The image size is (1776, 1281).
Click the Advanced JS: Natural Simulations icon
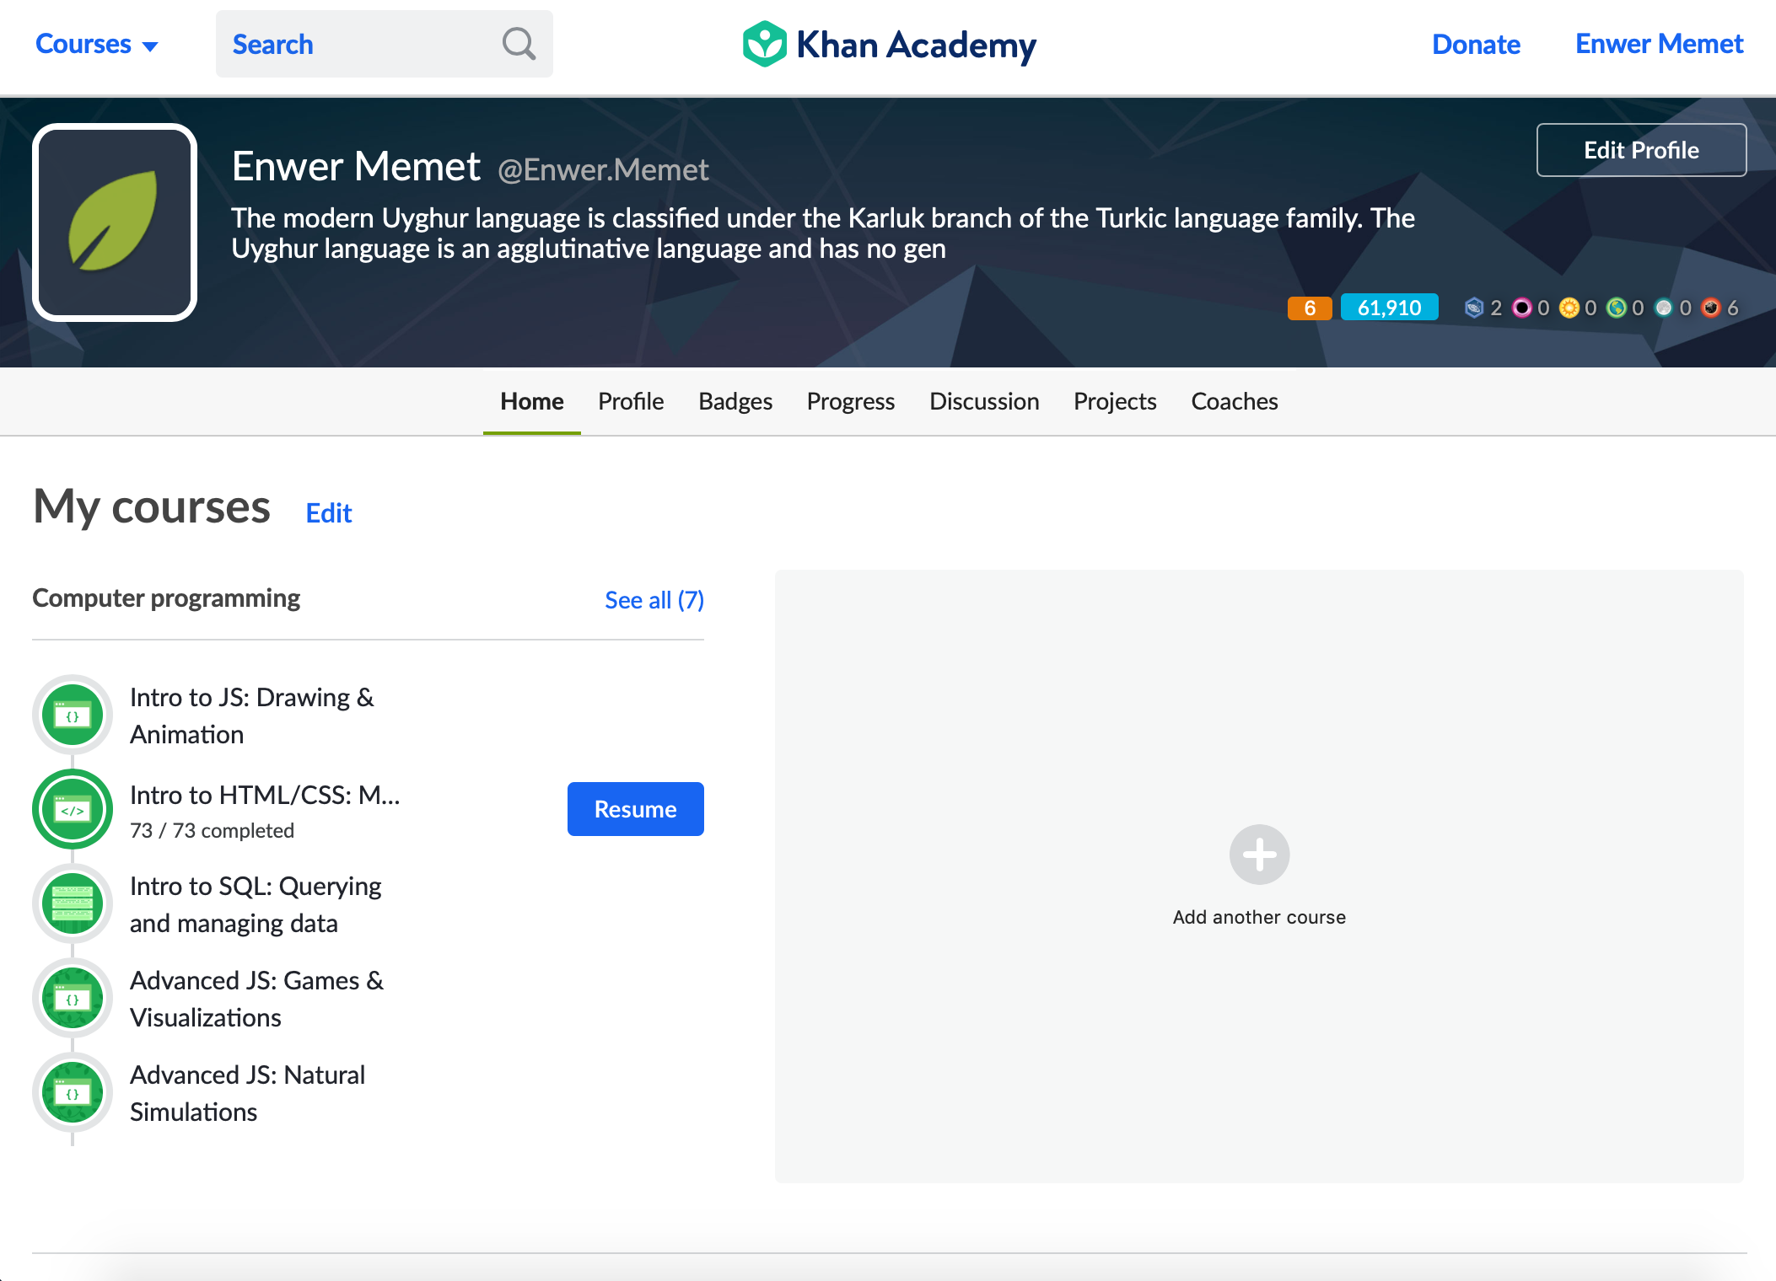(x=73, y=1092)
